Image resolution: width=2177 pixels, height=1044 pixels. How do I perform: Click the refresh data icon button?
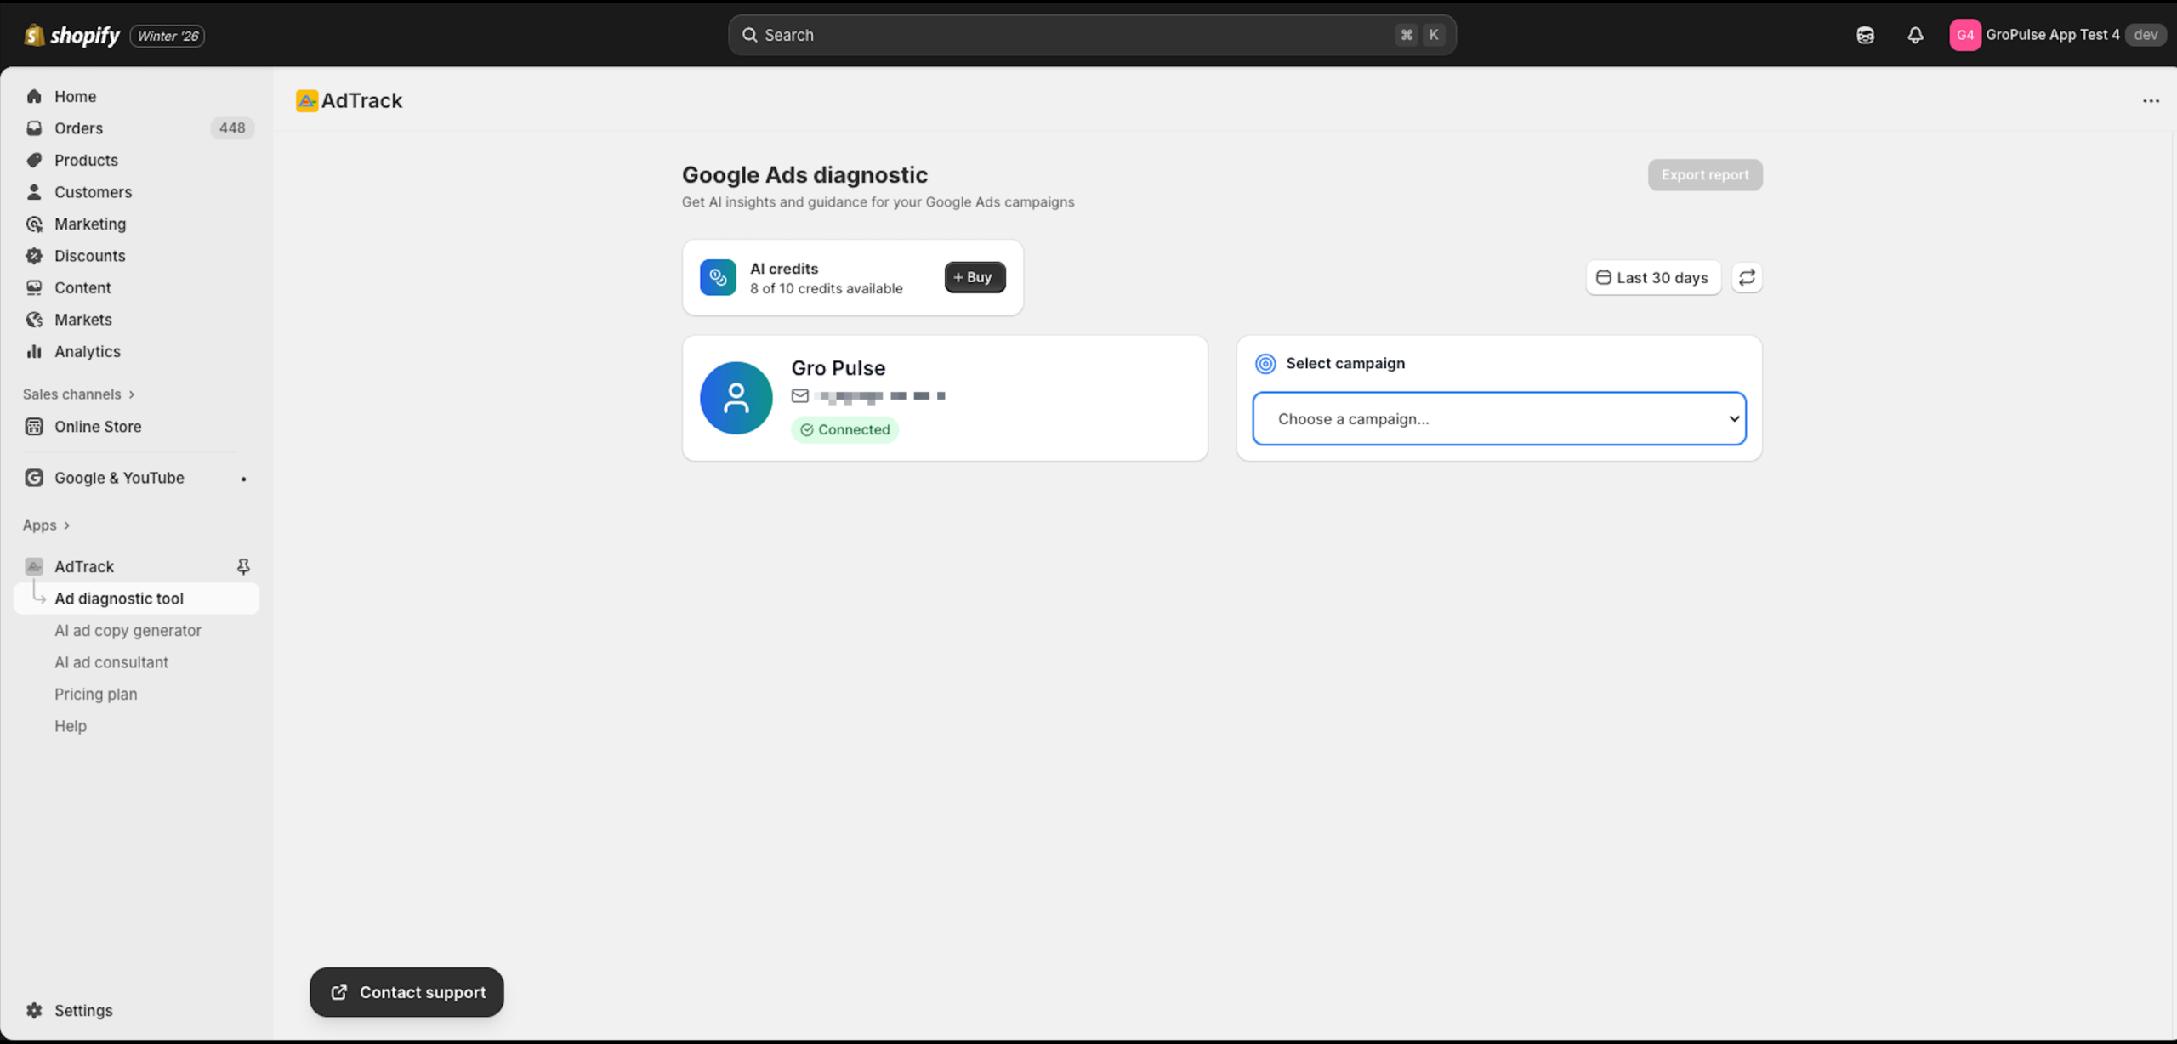click(1747, 277)
